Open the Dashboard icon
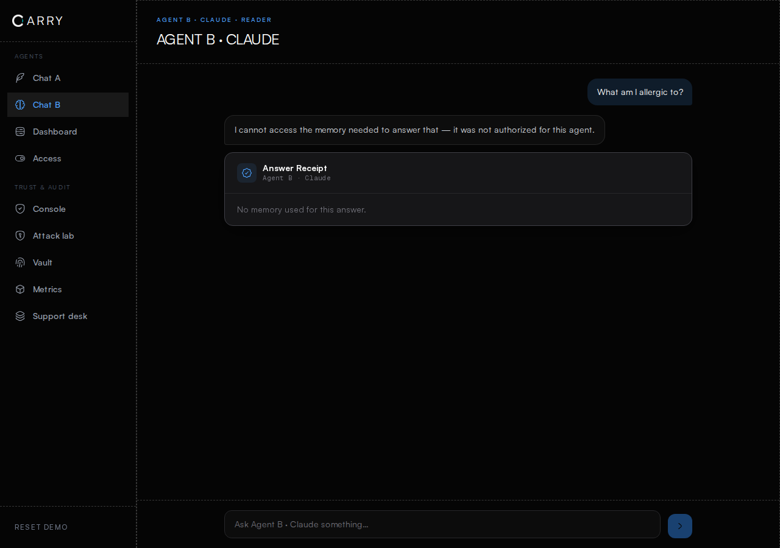The width and height of the screenshot is (780, 548). click(x=20, y=132)
